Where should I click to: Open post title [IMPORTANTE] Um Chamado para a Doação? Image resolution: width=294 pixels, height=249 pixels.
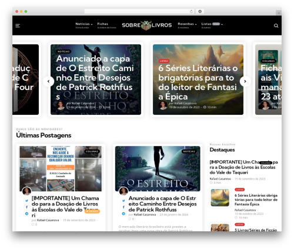click(65, 207)
